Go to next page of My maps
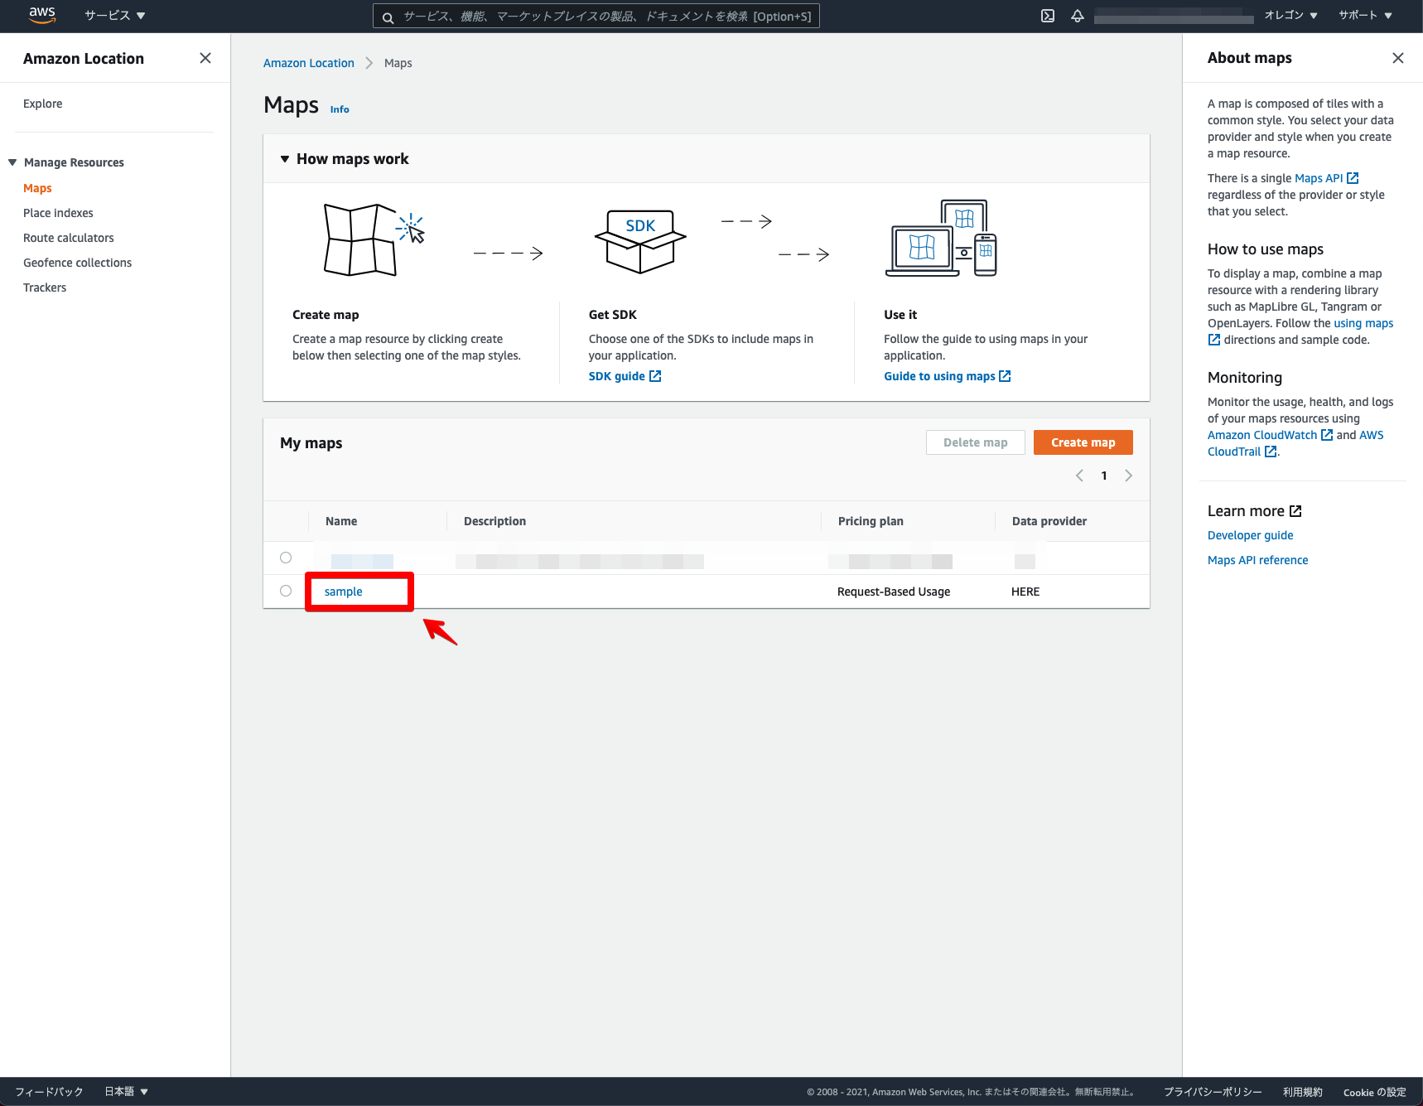The height and width of the screenshot is (1106, 1423). coord(1128,476)
